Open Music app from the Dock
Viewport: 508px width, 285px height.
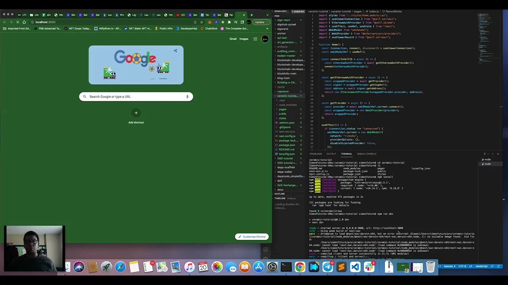[189, 267]
